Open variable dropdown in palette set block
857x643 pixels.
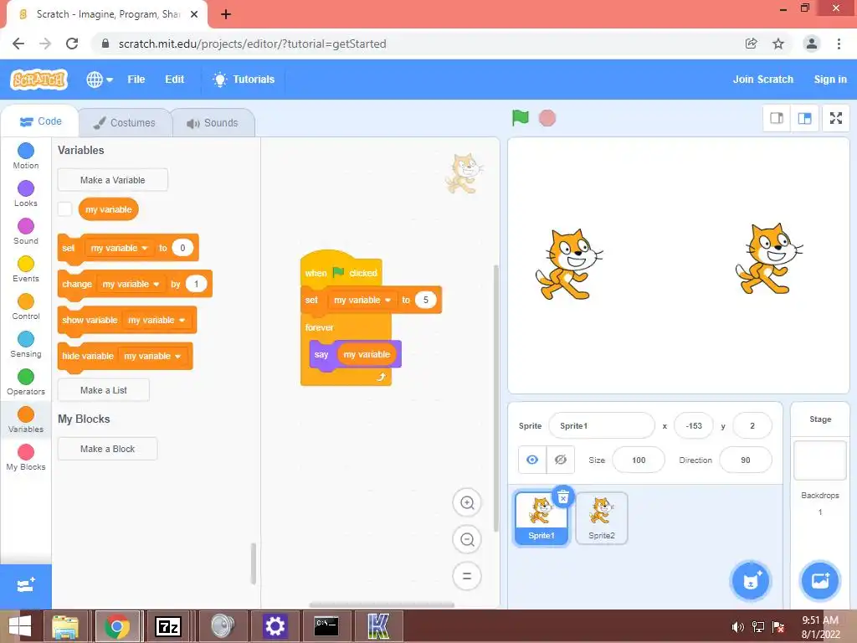click(x=120, y=248)
